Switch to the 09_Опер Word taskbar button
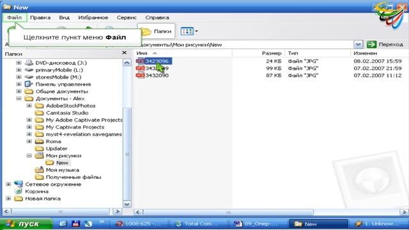409x230 pixels. point(258,224)
